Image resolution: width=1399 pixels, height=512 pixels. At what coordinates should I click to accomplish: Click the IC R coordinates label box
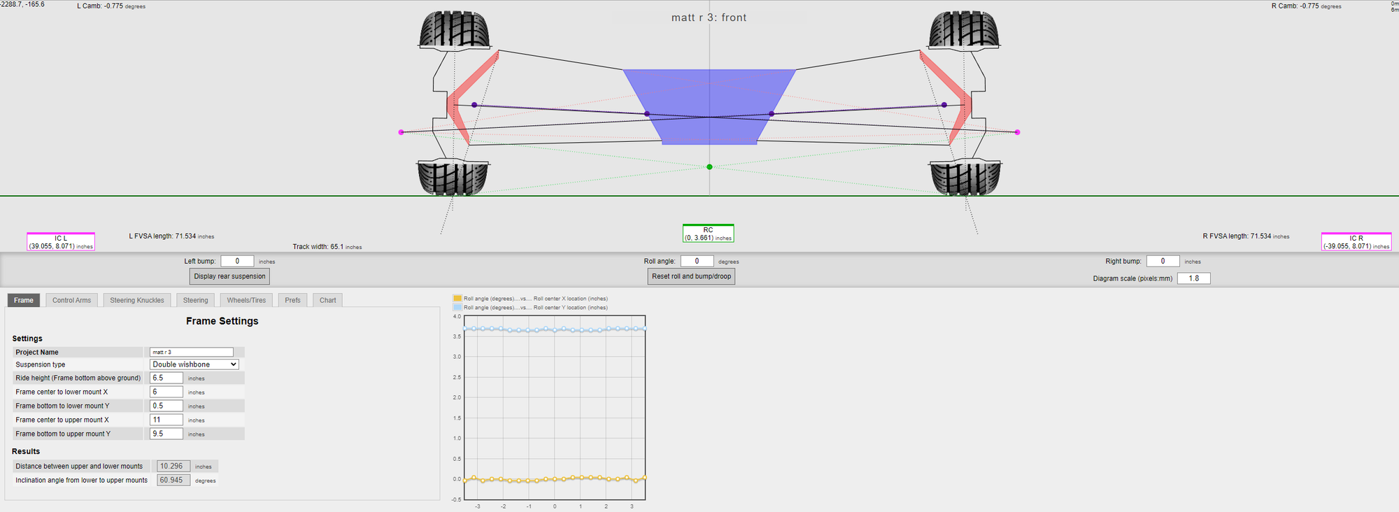click(1356, 242)
